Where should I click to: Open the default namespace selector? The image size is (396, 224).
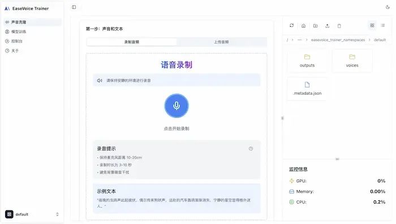(32, 214)
